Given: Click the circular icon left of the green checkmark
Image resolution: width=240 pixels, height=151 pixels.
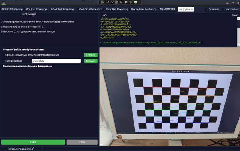Looking at the screenshot, I should (131, 2).
